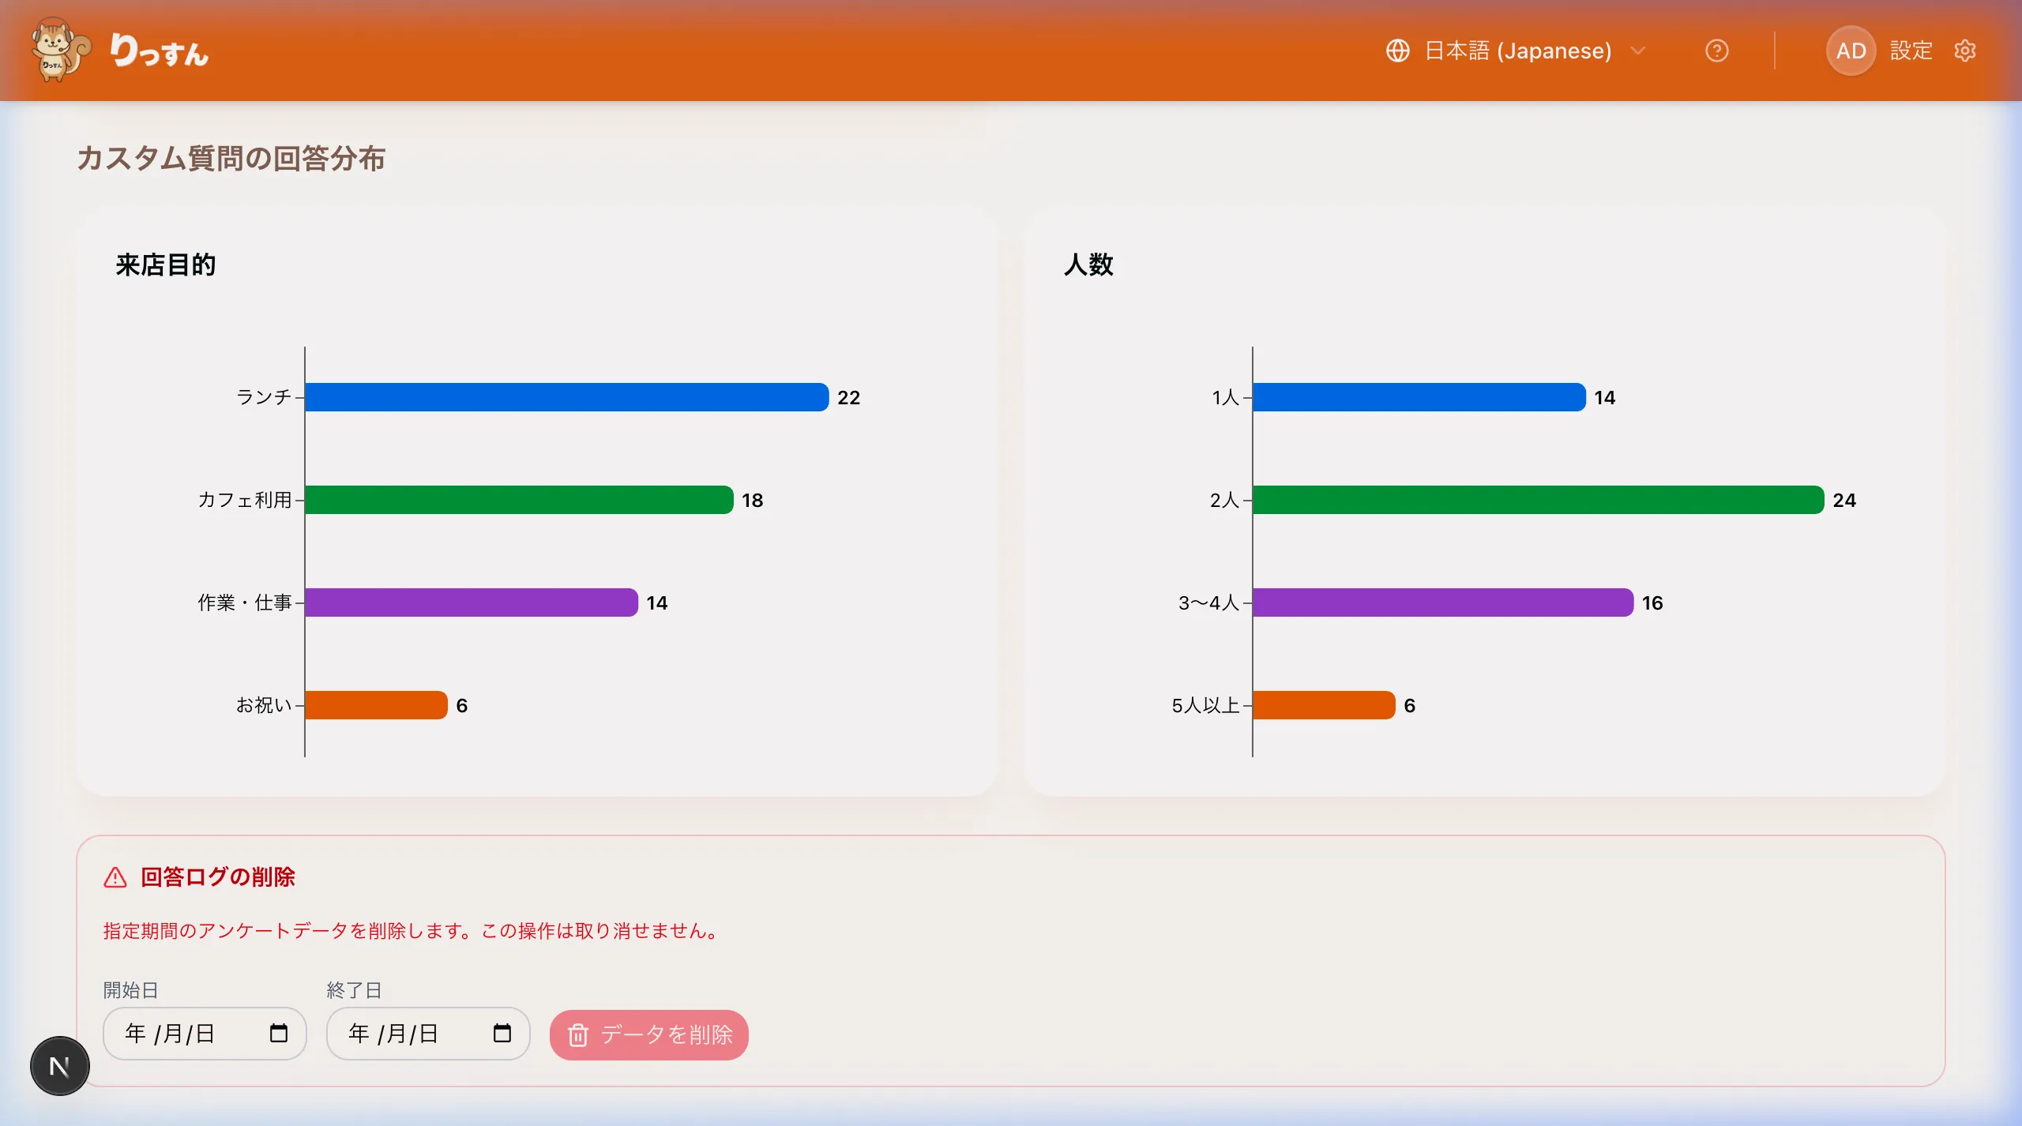Viewport: 2022px width, 1126px height.
Task: Click the value 16 next to 3〜4人
Action: point(1652,602)
